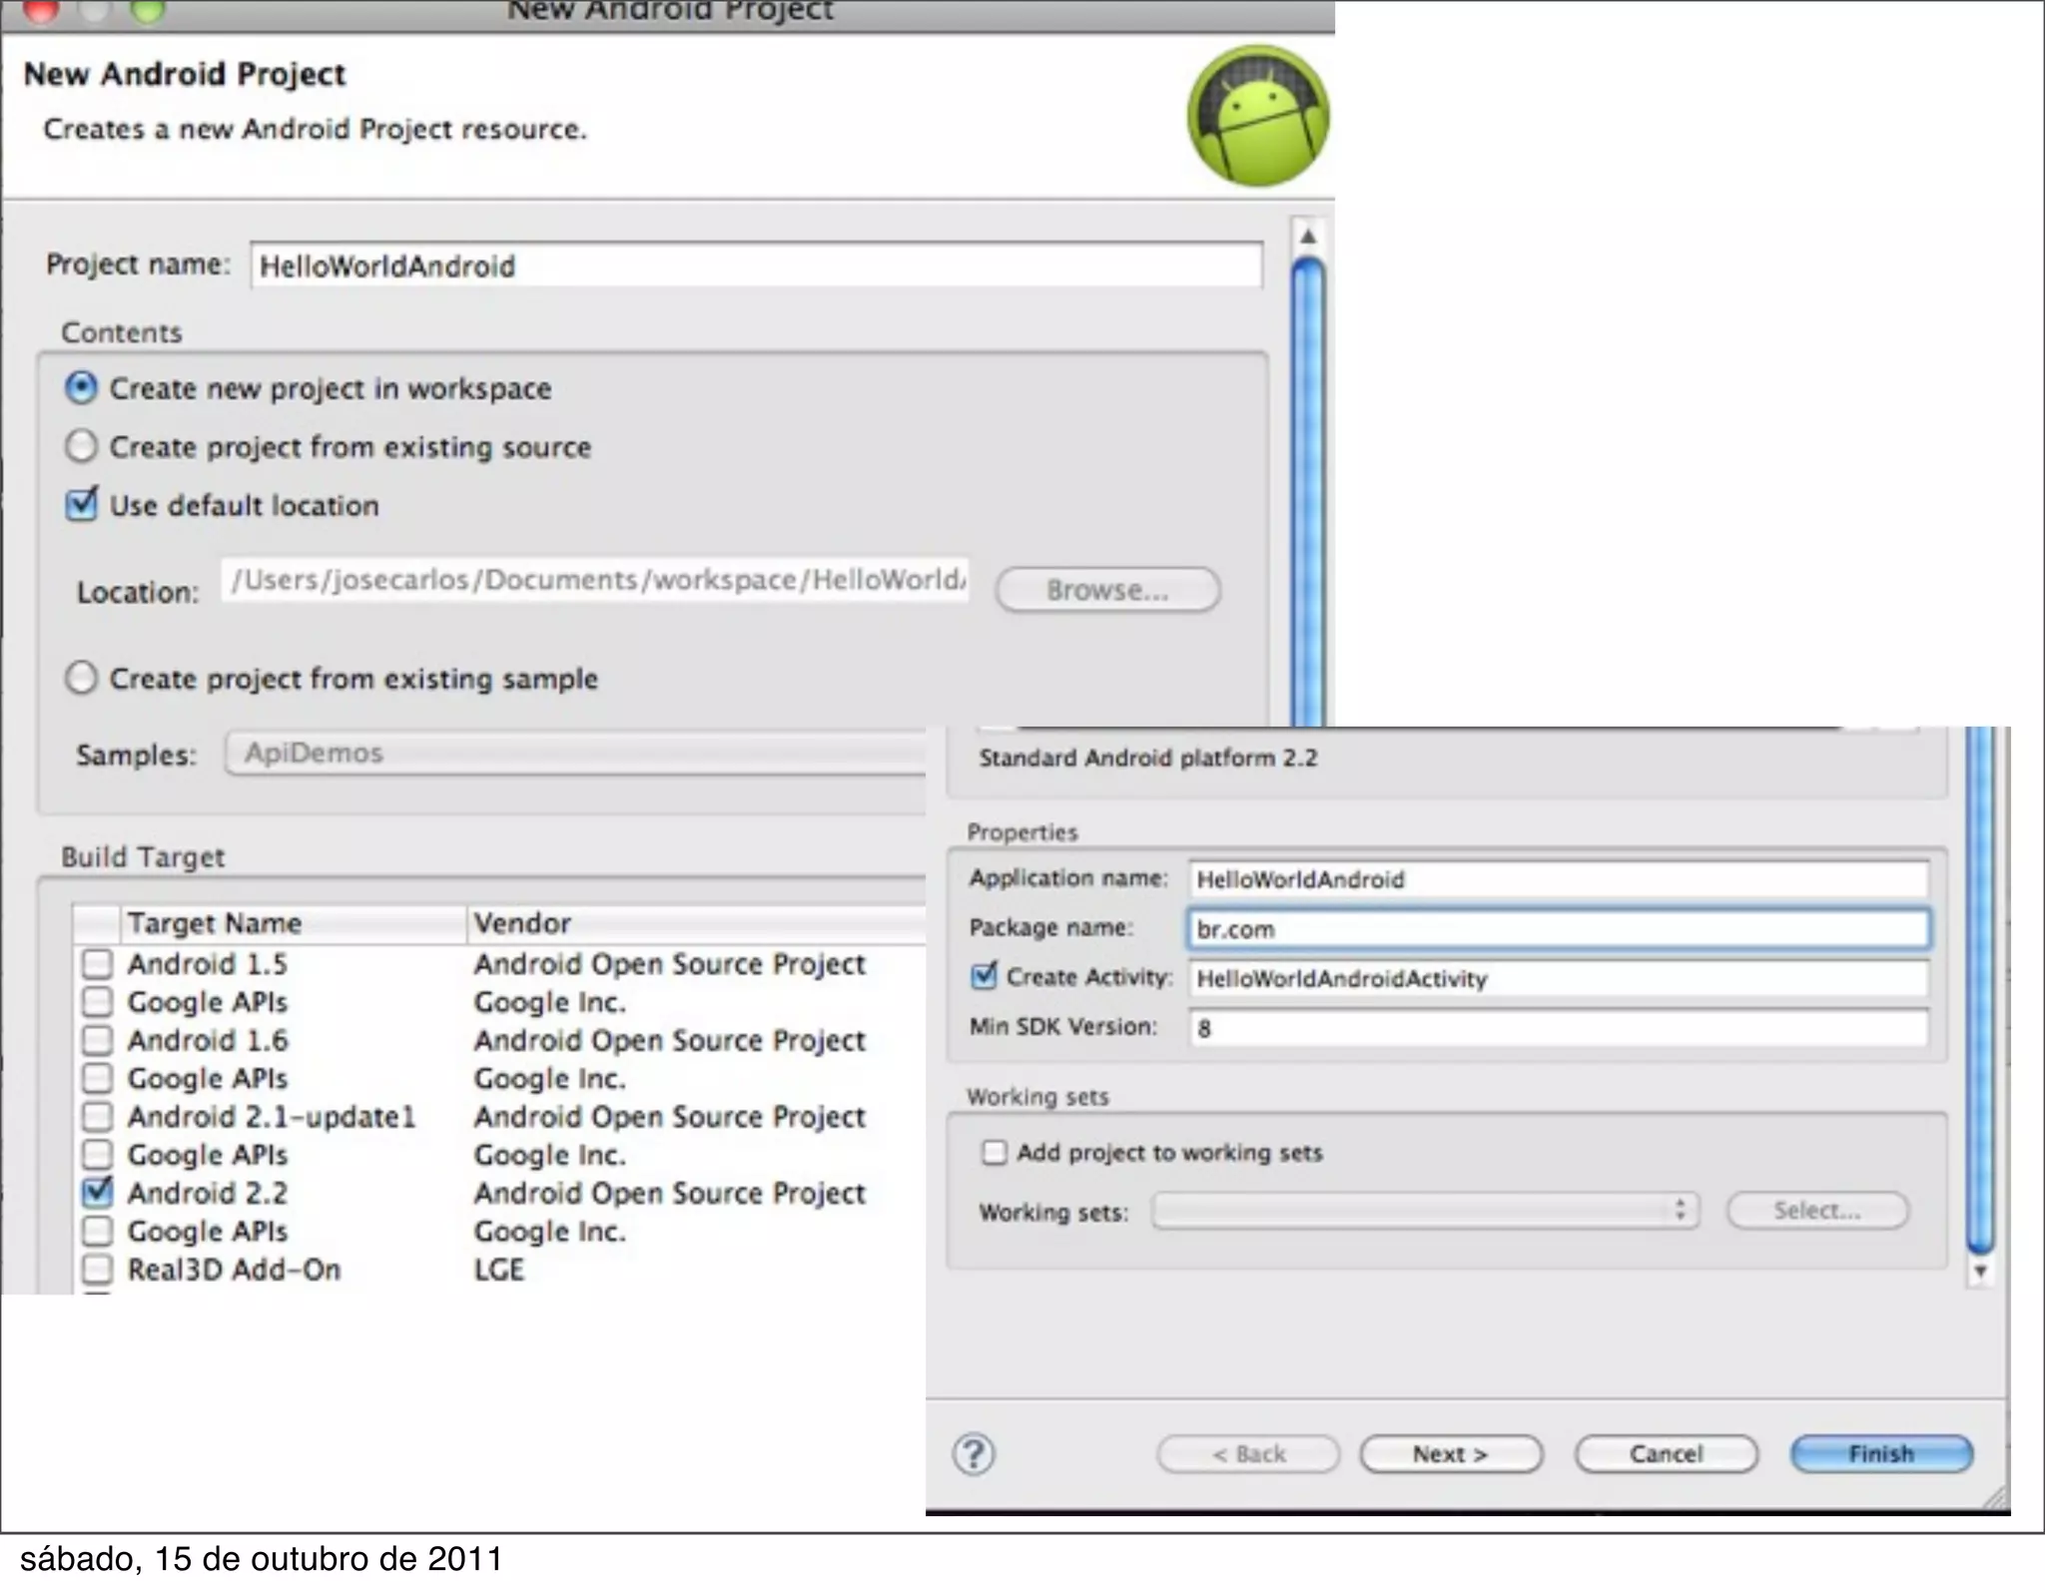Image resolution: width=2045 pixels, height=1590 pixels.
Task: Toggle the Create Activity checkbox
Action: [x=985, y=976]
